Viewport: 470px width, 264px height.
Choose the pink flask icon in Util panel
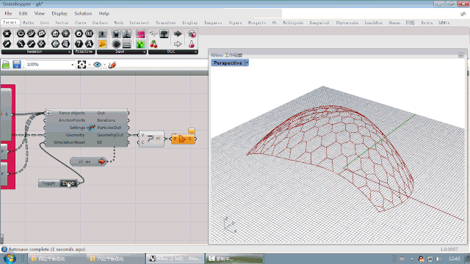click(x=192, y=44)
